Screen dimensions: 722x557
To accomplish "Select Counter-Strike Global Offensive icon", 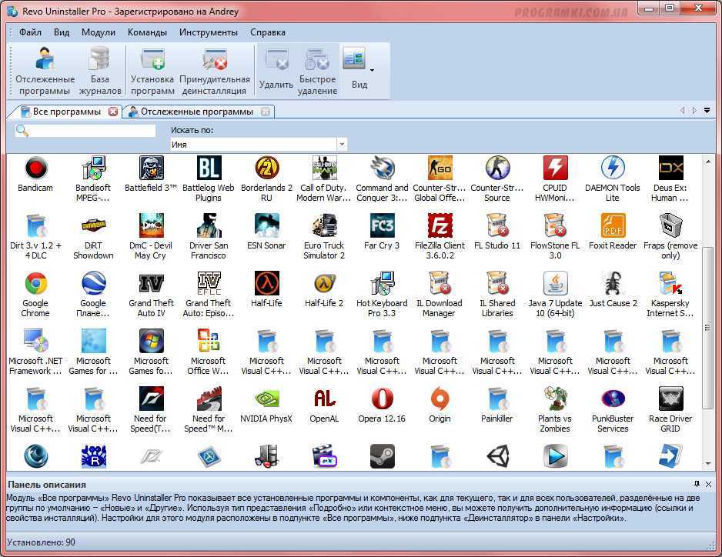I will 440,168.
